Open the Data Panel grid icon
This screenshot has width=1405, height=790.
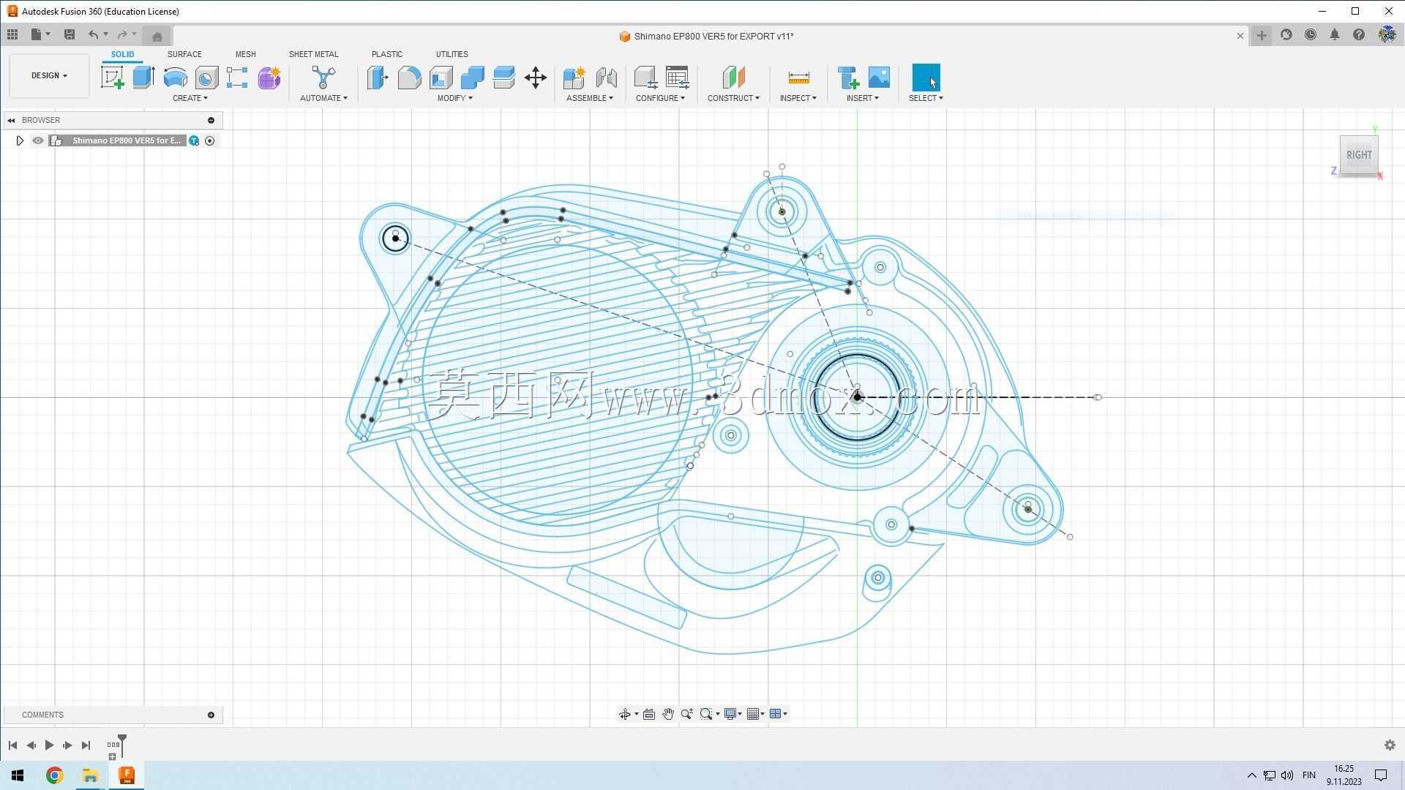12,34
